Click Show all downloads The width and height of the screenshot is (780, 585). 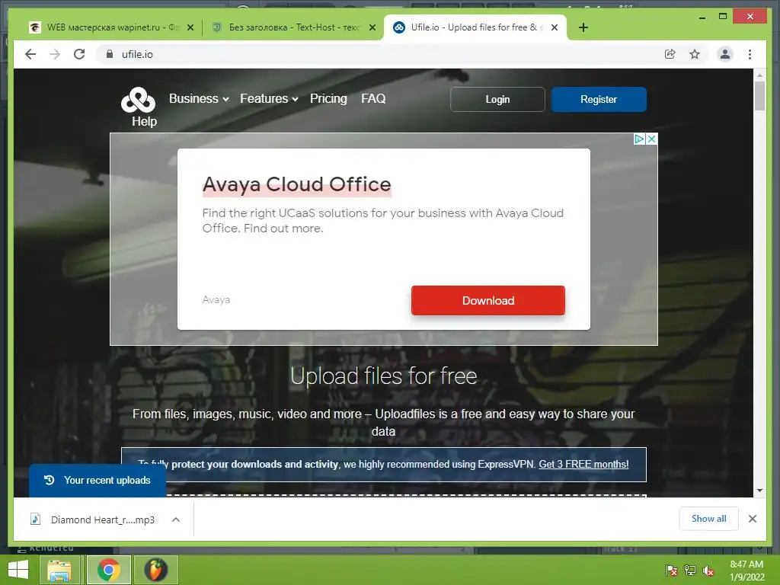pyautogui.click(x=709, y=519)
